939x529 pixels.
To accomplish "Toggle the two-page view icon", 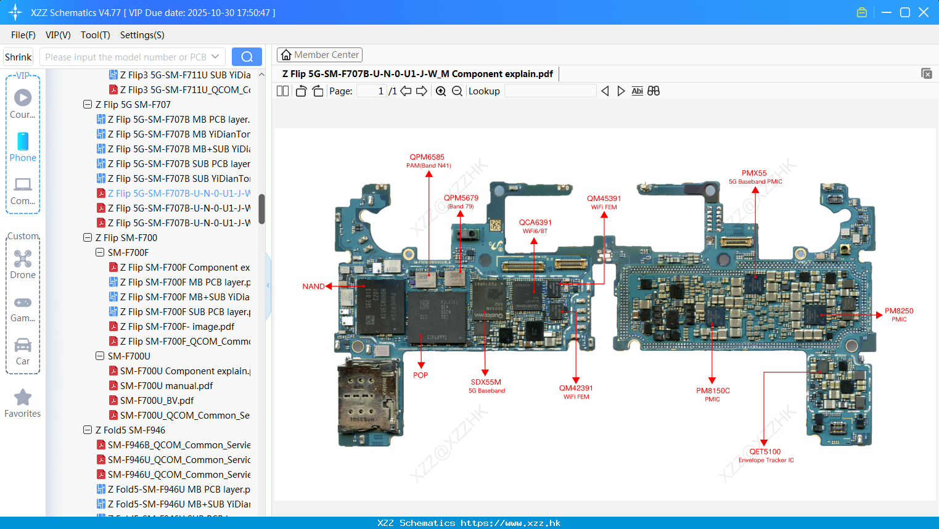I will point(282,91).
